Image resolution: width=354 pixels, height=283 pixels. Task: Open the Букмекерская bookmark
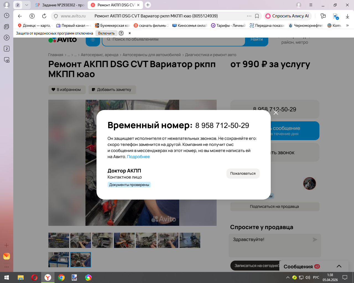coord(112,25)
